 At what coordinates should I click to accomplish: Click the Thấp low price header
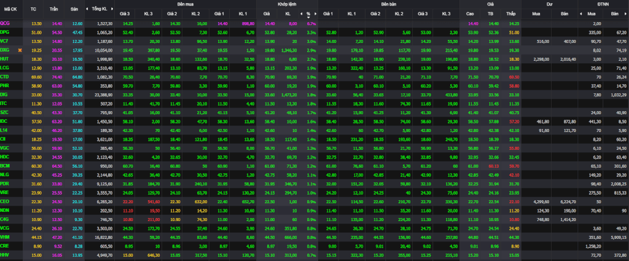pyautogui.click(x=510, y=14)
